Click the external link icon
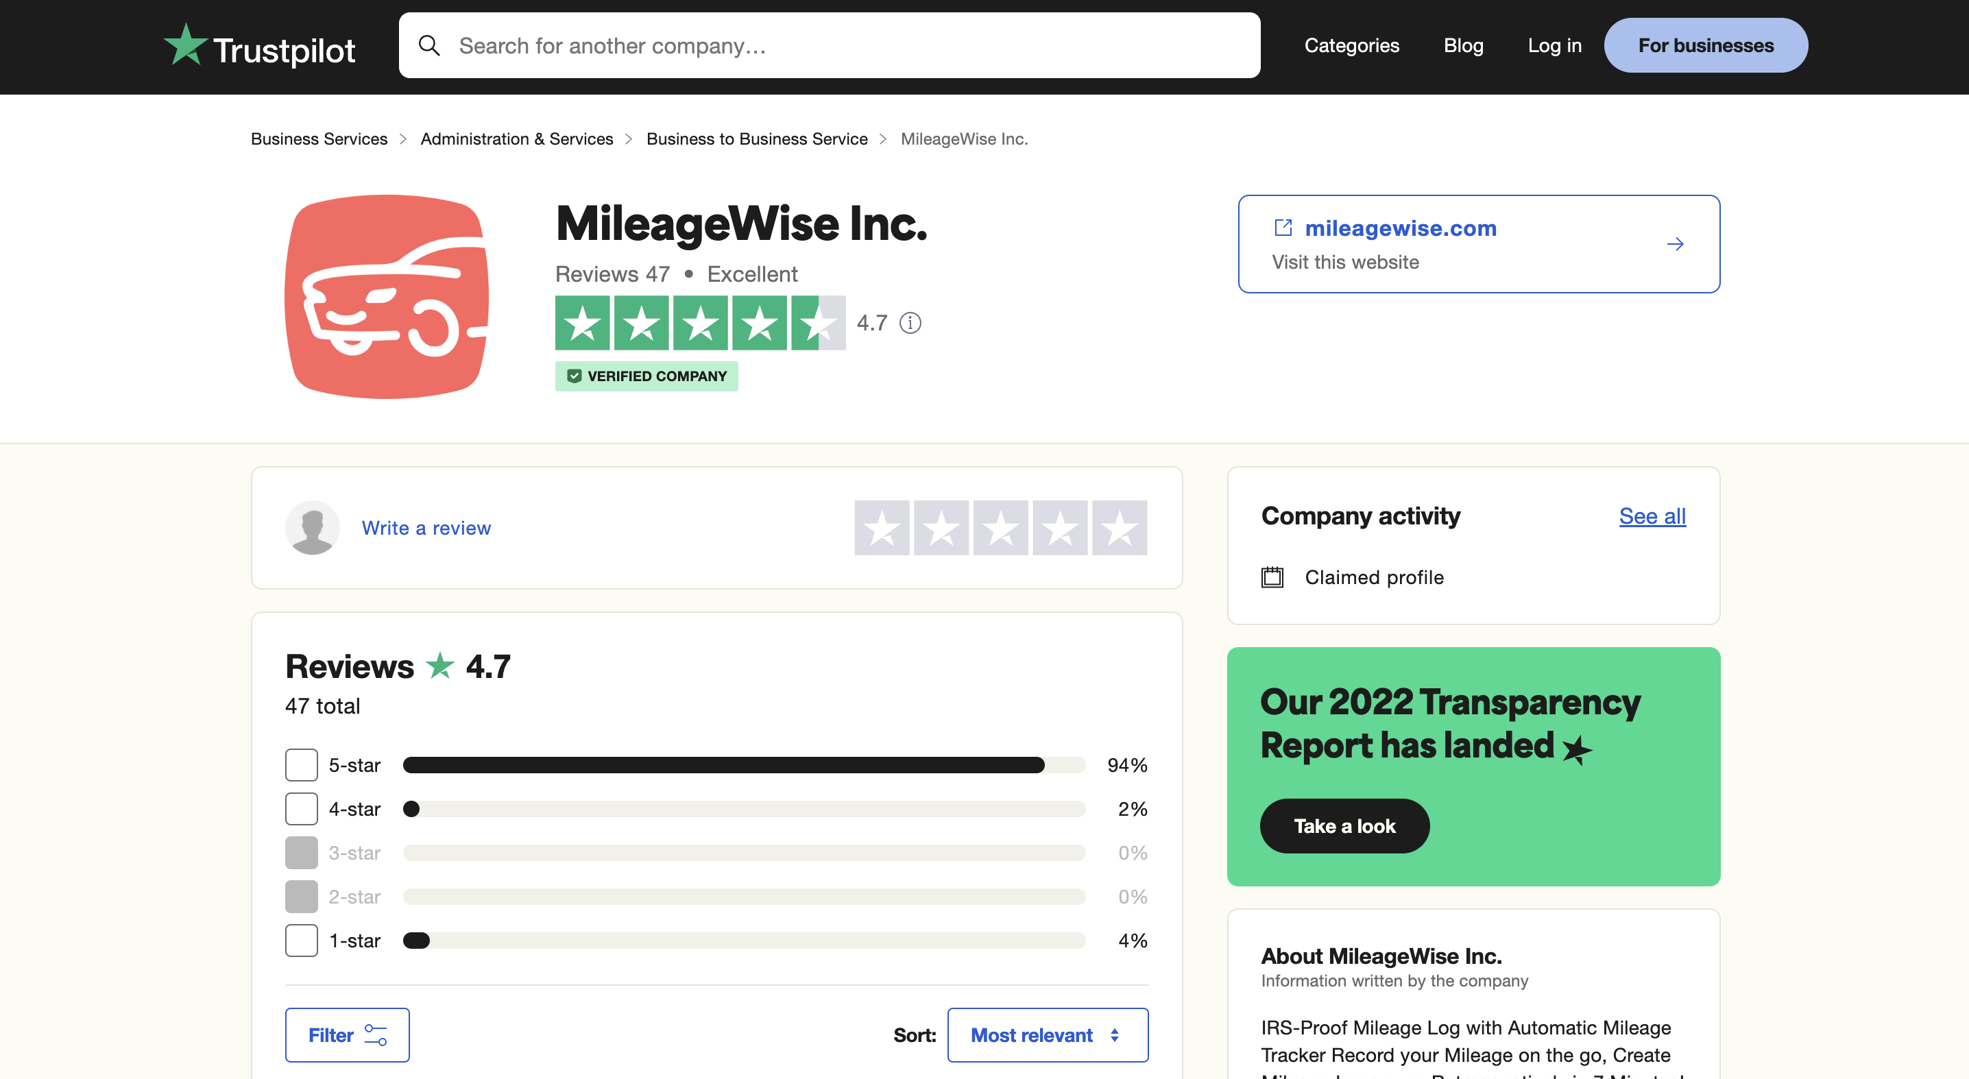 [x=1283, y=228]
